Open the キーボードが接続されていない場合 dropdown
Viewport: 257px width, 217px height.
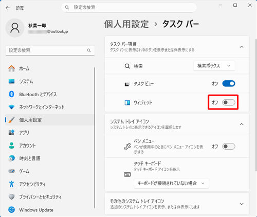171,183
